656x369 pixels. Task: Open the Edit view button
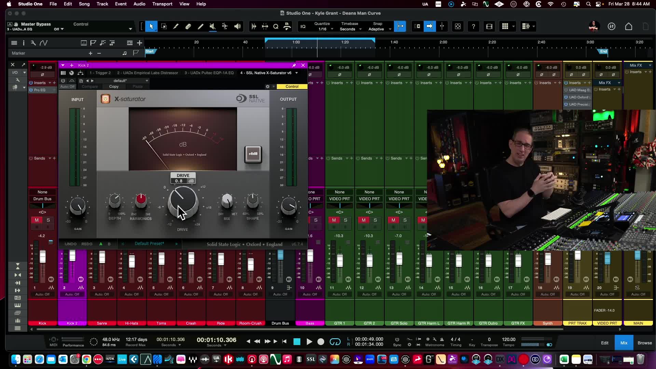point(605,343)
